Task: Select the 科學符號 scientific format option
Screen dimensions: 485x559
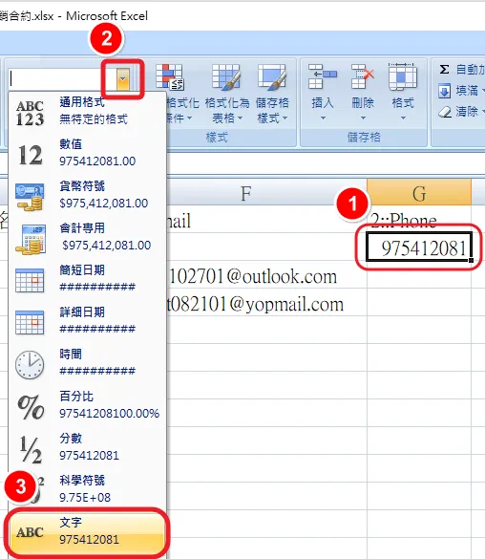Action: (x=87, y=489)
